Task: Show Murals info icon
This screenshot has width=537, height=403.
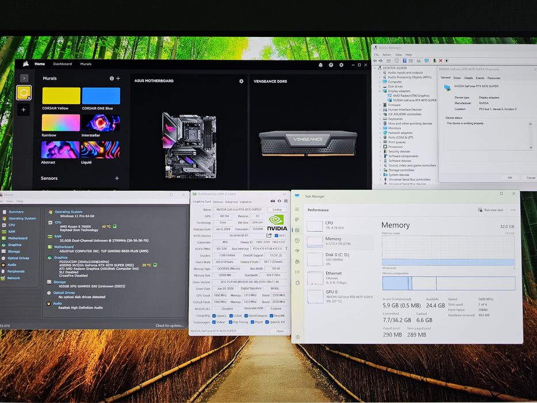Action: [112, 78]
